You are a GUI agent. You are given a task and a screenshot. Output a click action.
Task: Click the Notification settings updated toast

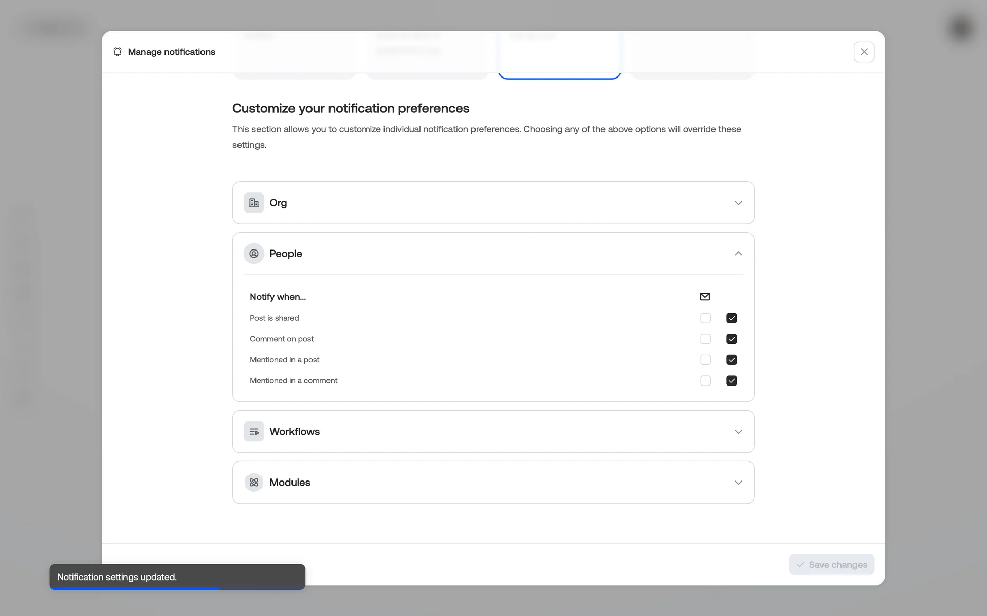point(177,576)
